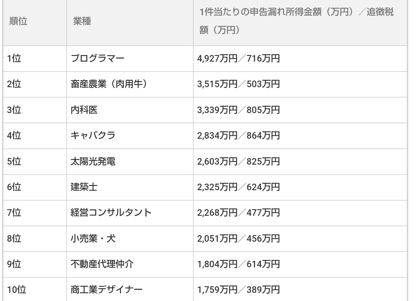Click the 経営コンサルタント cell
The image size is (418, 301).
tap(111, 212)
